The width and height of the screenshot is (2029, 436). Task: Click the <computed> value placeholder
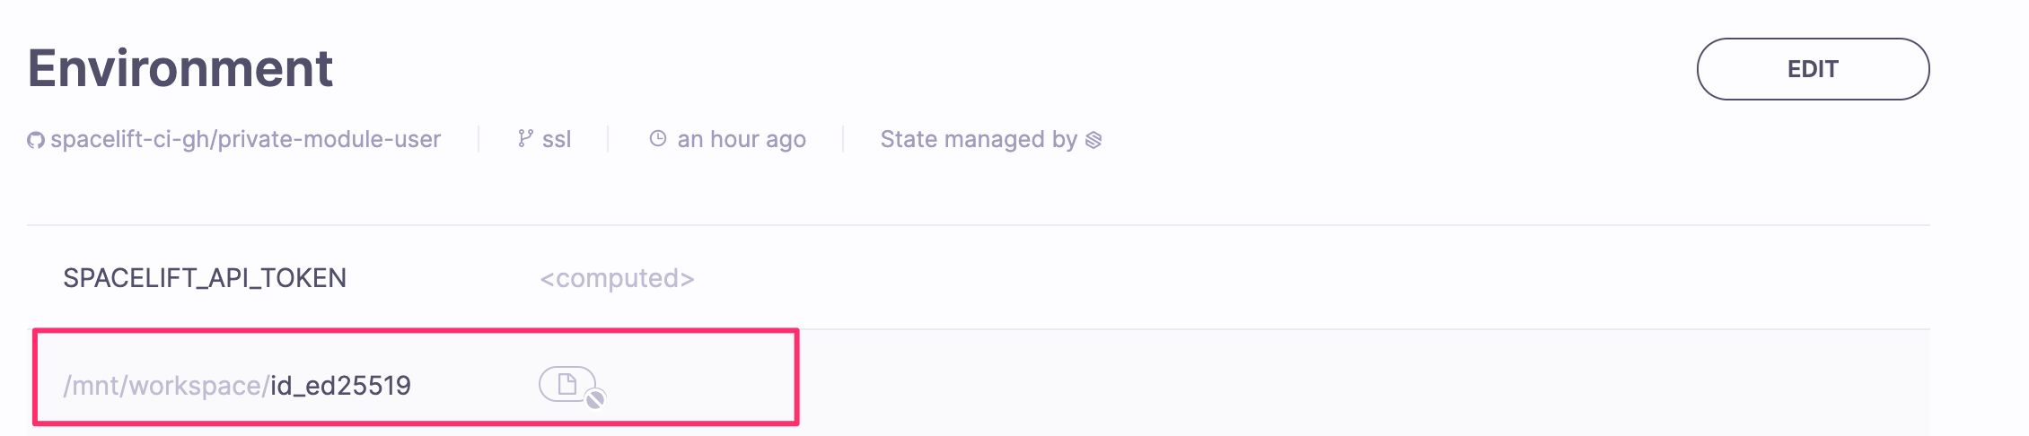(x=617, y=278)
